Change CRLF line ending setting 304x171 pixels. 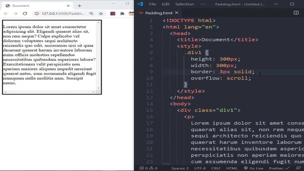pyautogui.click(x=216, y=168)
